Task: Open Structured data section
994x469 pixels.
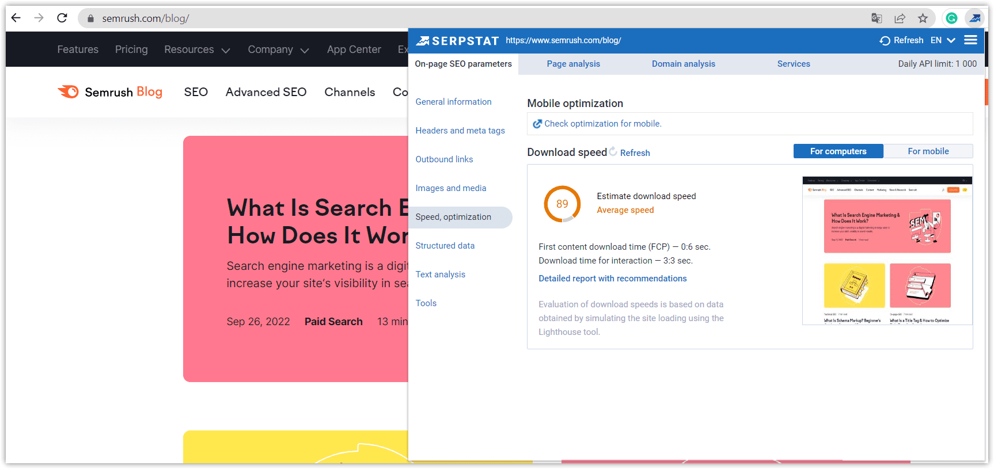Action: [445, 246]
